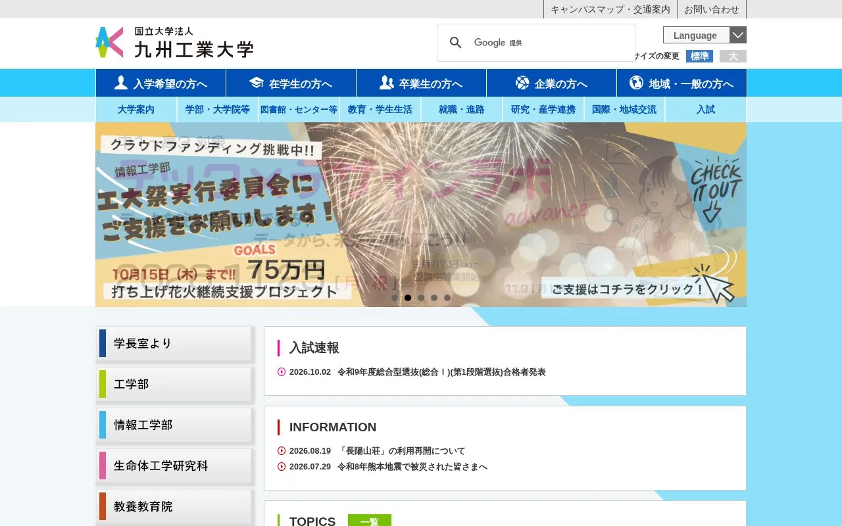Go to the fourth carousel slide dot
The width and height of the screenshot is (842, 526).
(x=434, y=298)
